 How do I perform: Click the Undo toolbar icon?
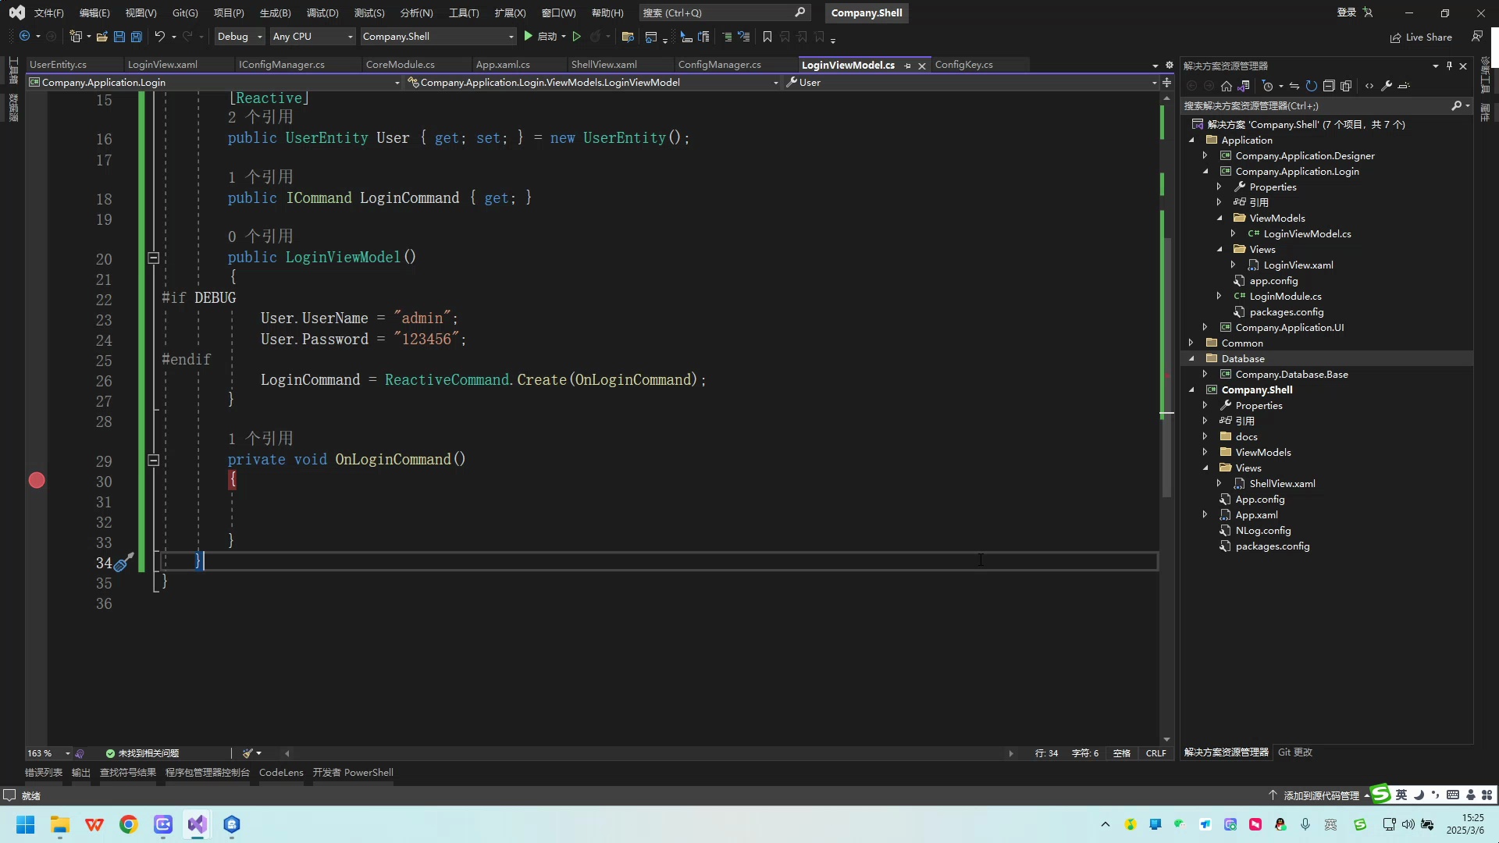(x=159, y=37)
